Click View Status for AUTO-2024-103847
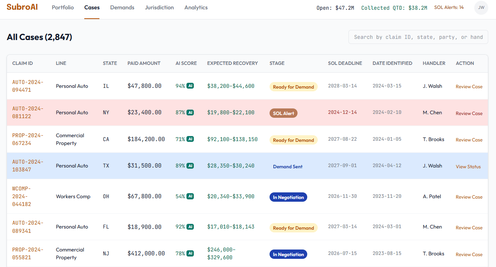Screen dimensions: 496x267 [468, 167]
